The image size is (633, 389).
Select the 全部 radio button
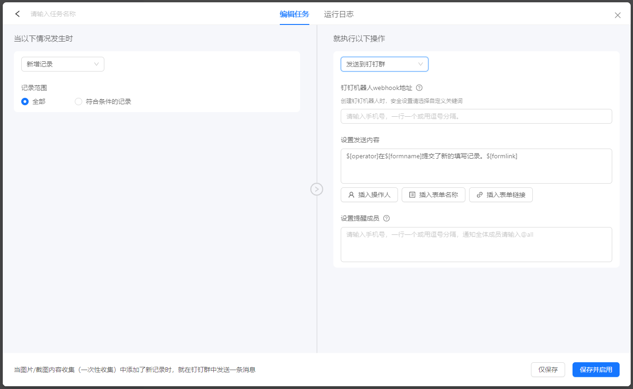(x=25, y=102)
